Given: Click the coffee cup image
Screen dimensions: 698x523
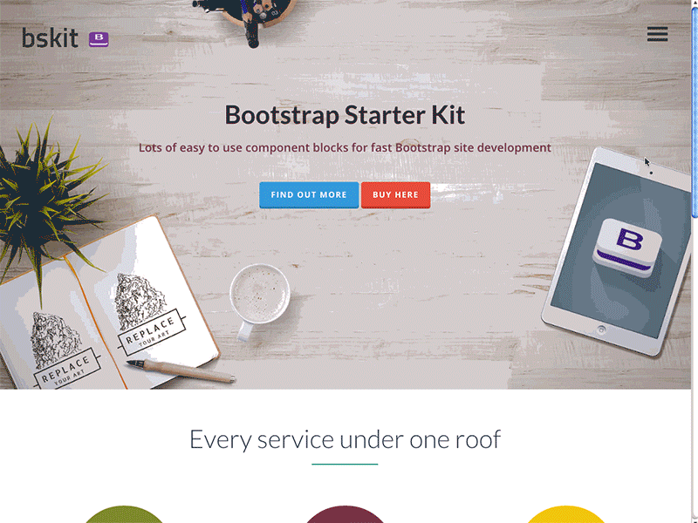Looking at the screenshot, I should click(259, 299).
